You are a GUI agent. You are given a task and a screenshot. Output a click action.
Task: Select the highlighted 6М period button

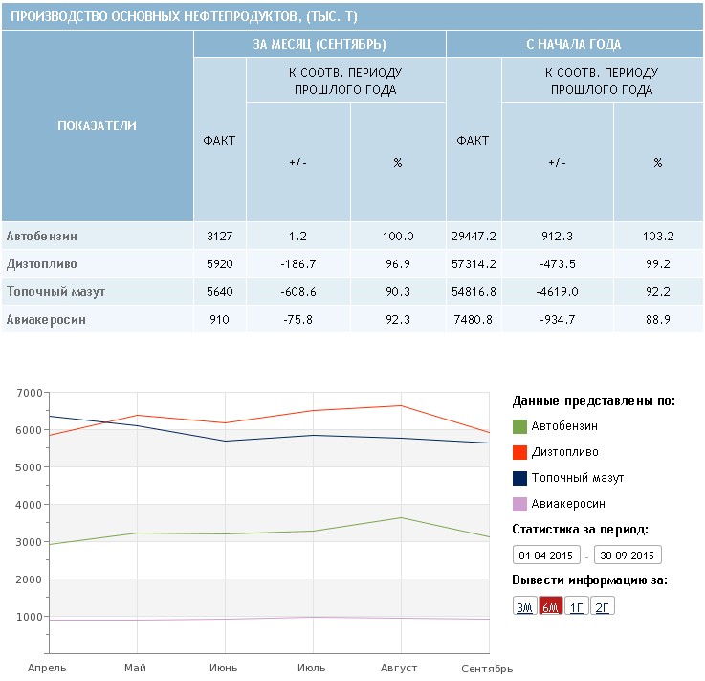550,607
